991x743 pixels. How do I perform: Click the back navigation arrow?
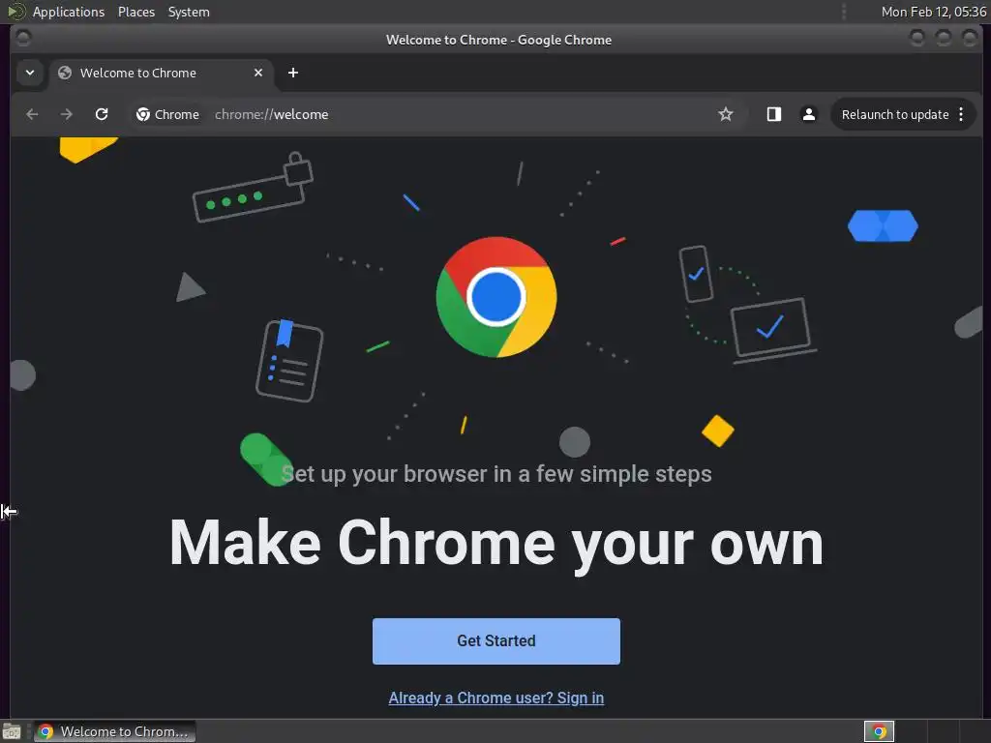[x=32, y=114]
